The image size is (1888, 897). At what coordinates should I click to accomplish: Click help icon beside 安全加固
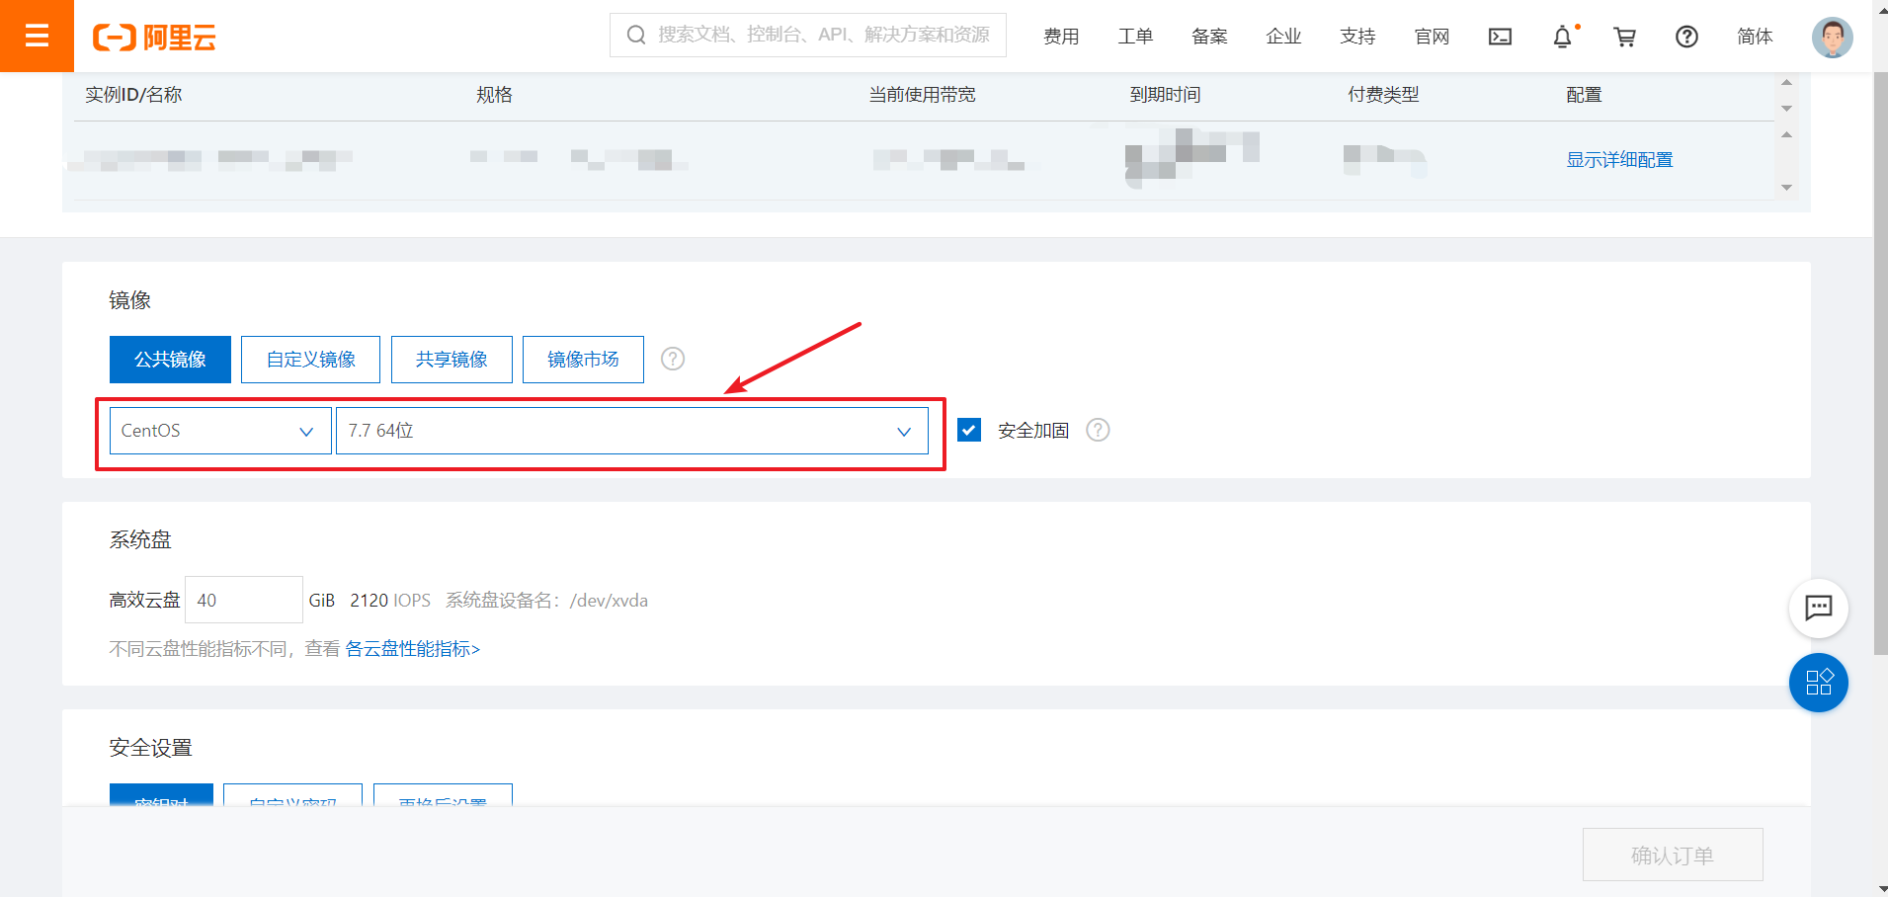click(x=1098, y=430)
